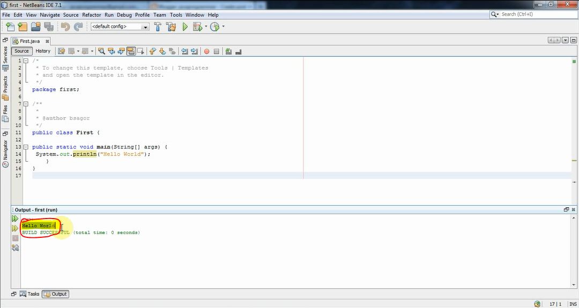Click the New Project toolbar icon
Viewport: 579px width, 308px height.
[23, 27]
